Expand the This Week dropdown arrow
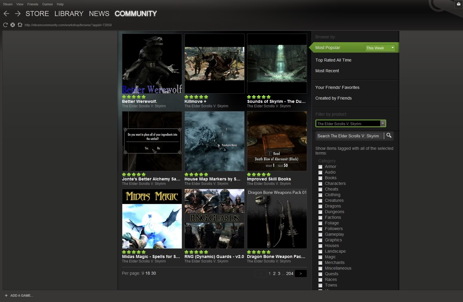This screenshot has height=302, width=463. click(392, 48)
